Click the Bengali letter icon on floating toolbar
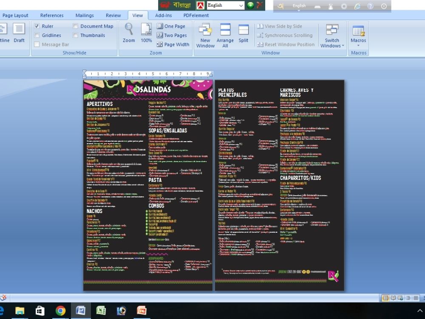This screenshot has width=425, height=319. pyautogui.click(x=280, y=6)
